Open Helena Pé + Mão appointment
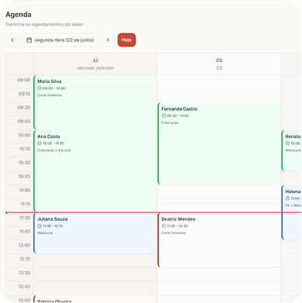The image size is (302, 303). [x=292, y=212]
